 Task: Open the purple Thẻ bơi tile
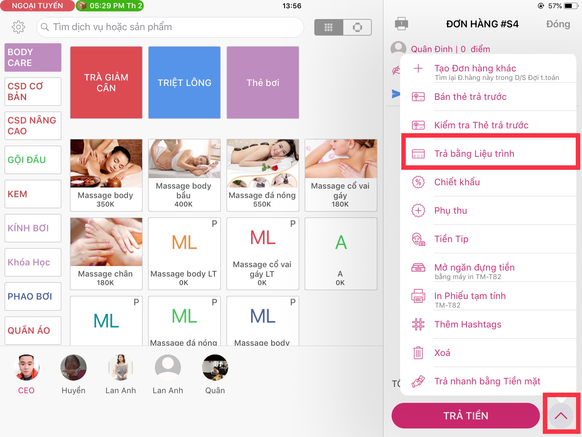click(263, 83)
